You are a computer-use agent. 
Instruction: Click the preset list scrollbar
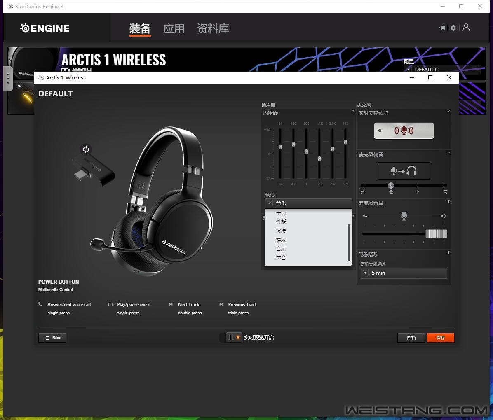pos(349,243)
